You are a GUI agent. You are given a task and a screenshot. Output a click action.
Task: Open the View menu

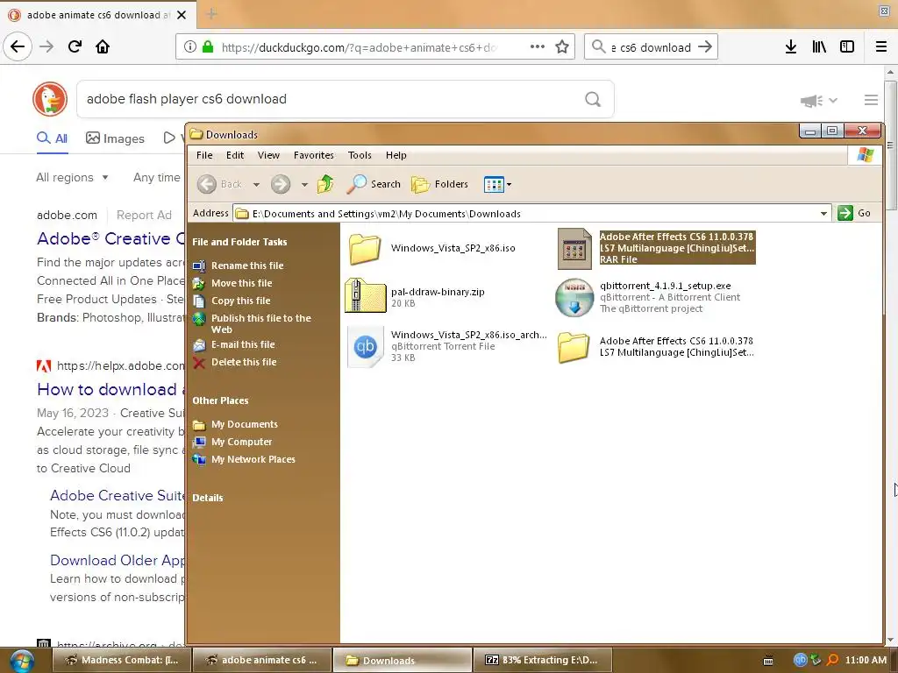pyautogui.click(x=268, y=155)
